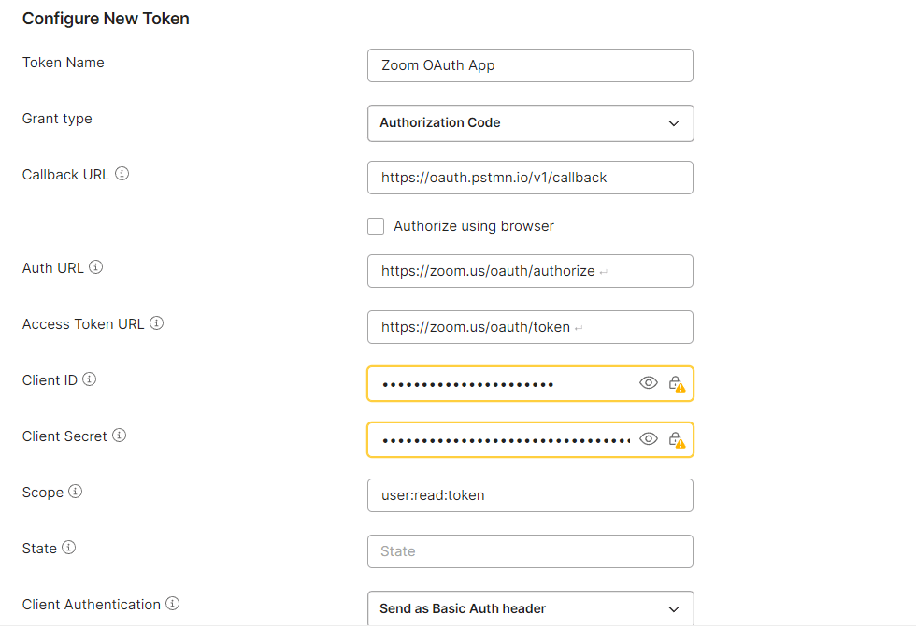Select the Scope field showing user:read:token
This screenshot has width=916, height=643.
tap(530, 495)
